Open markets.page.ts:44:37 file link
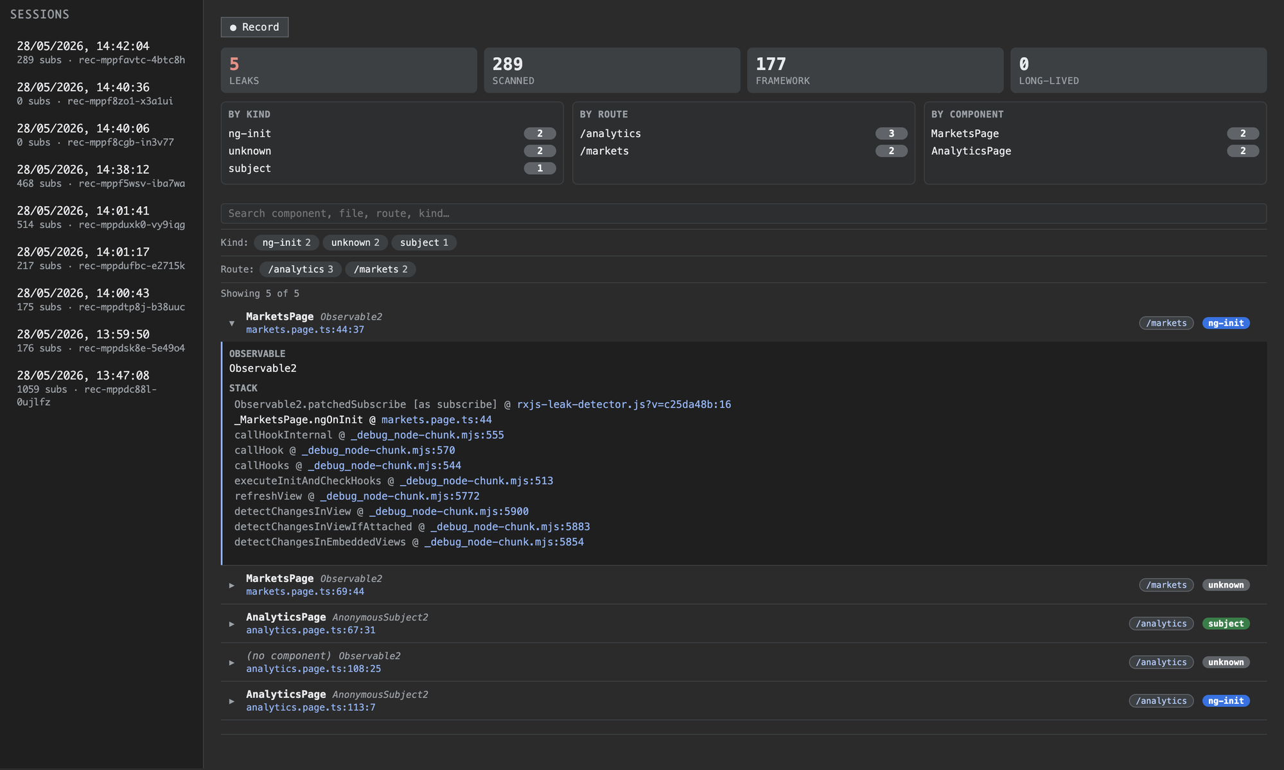Viewport: 1284px width, 770px height. 305,330
